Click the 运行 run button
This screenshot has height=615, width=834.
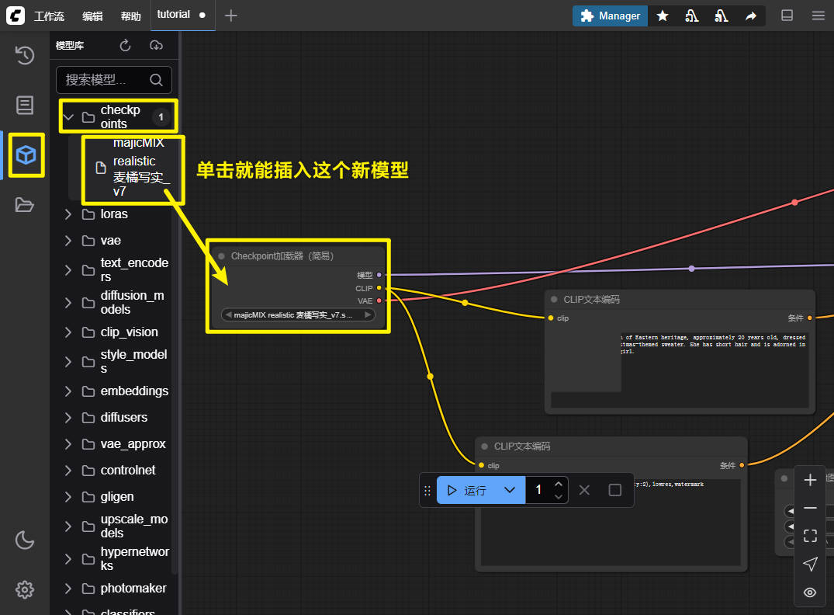pos(466,490)
